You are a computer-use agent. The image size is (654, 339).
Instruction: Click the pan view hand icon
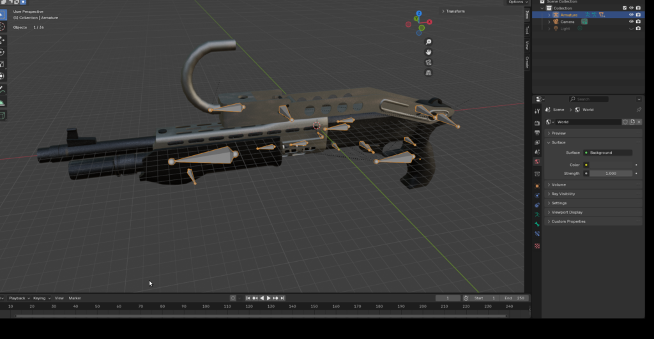coord(429,52)
